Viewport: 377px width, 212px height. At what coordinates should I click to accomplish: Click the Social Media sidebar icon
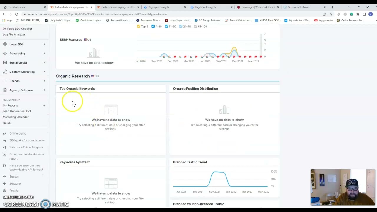[x=5, y=62]
